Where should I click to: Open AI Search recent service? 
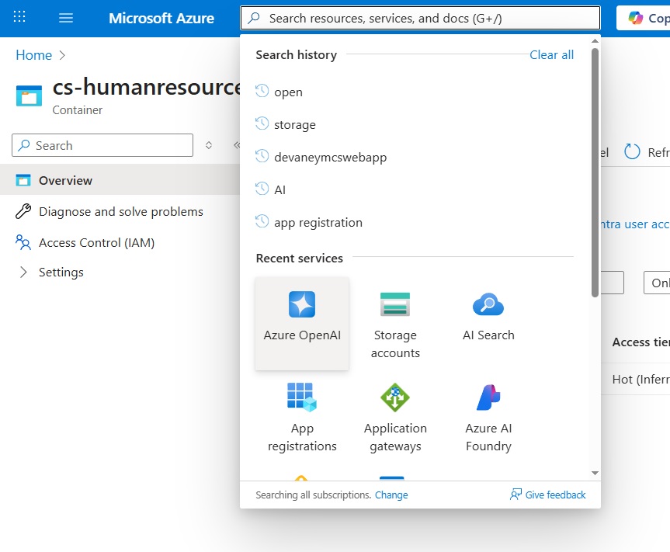(x=488, y=324)
